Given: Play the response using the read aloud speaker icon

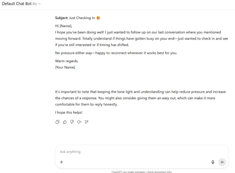Looking at the screenshot, I should [79, 122].
